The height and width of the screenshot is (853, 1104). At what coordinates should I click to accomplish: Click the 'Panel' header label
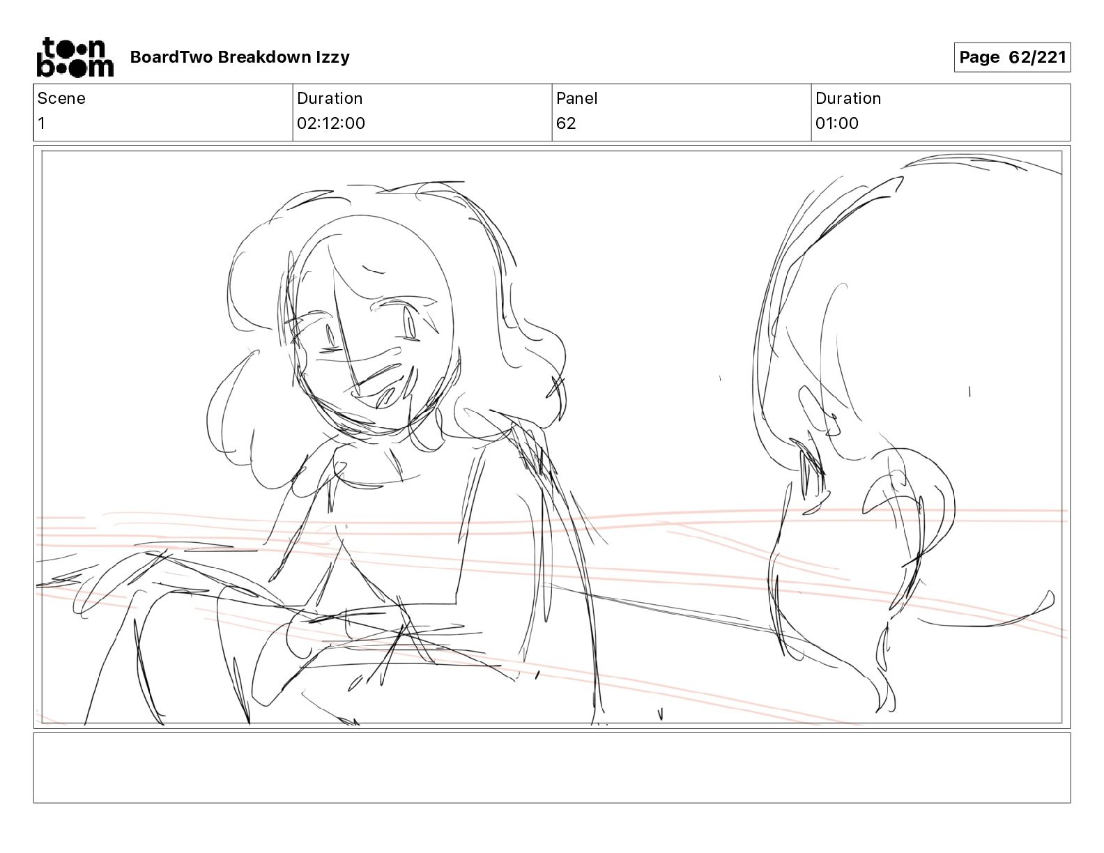577,98
